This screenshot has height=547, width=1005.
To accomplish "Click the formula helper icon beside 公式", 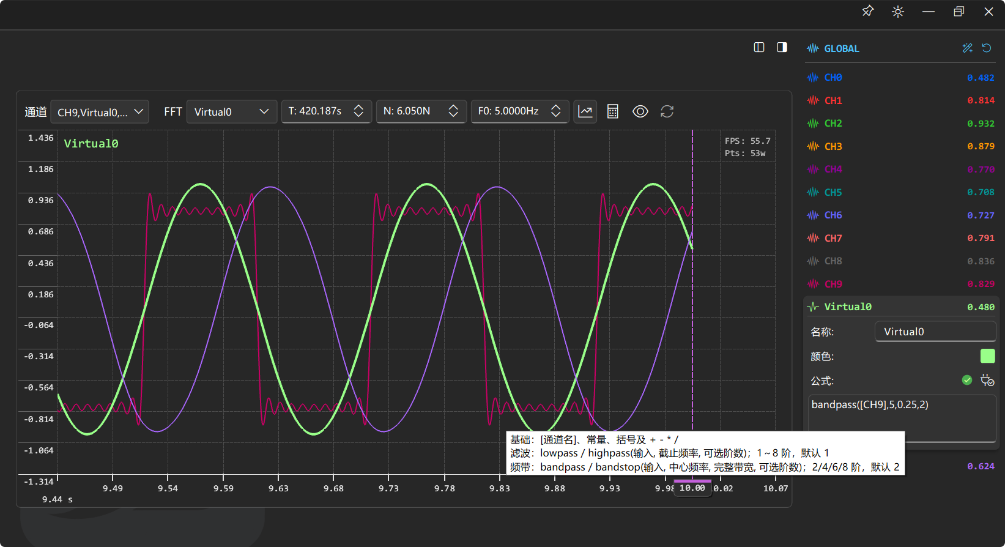I will (x=987, y=381).
